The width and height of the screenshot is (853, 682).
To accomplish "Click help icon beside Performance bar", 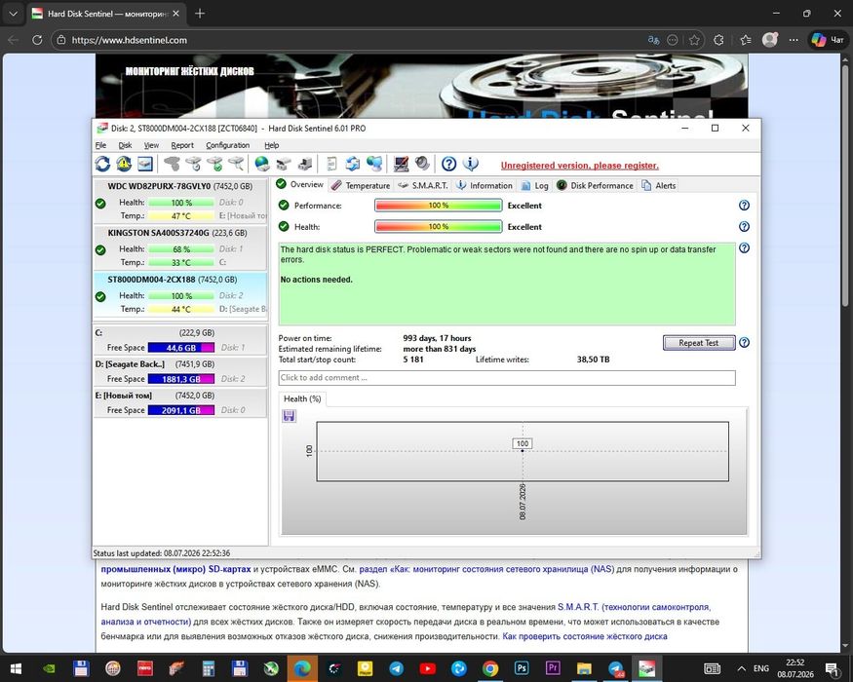I will (744, 205).
